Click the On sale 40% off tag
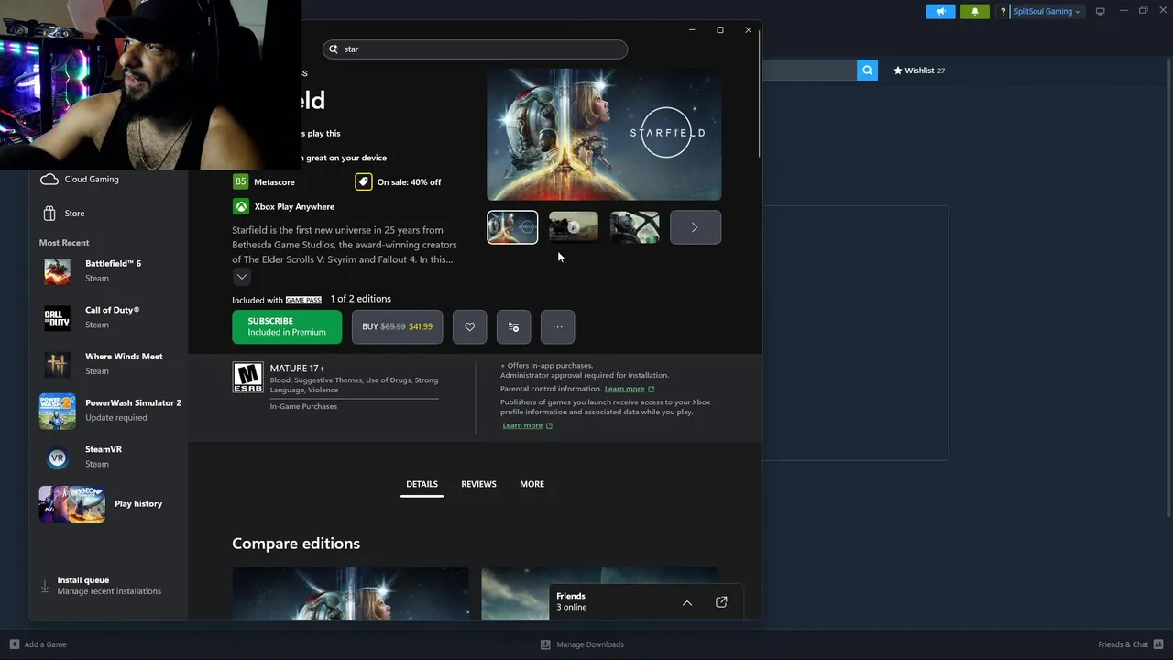Screen dimensions: 1173x660 [x=399, y=181]
